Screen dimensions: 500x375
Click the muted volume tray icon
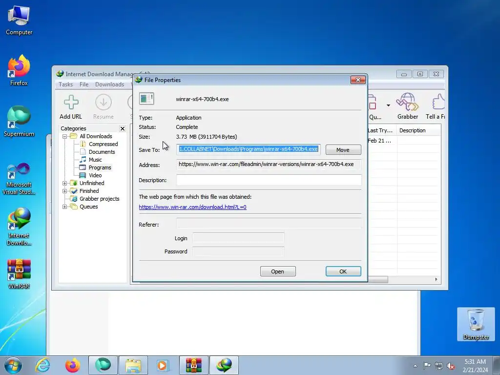click(x=451, y=366)
